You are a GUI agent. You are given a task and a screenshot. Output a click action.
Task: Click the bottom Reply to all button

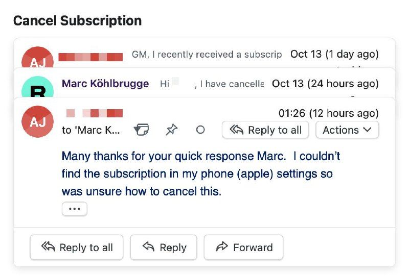click(x=76, y=247)
